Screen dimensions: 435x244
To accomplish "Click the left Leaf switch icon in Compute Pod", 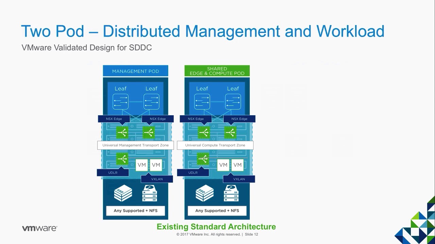I will pos(202,102).
